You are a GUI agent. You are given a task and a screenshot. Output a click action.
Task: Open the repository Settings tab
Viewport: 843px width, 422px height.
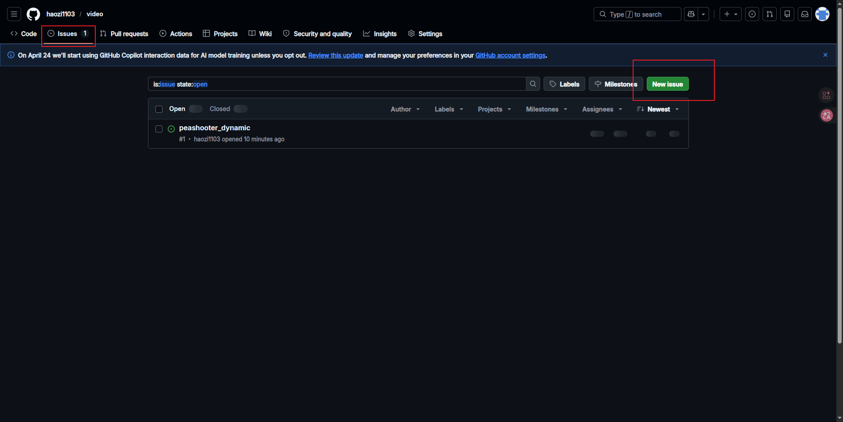point(425,34)
